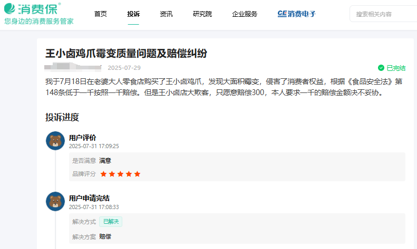Go to the 首页 nav item
This screenshot has height=249, width=417.
[101, 14]
